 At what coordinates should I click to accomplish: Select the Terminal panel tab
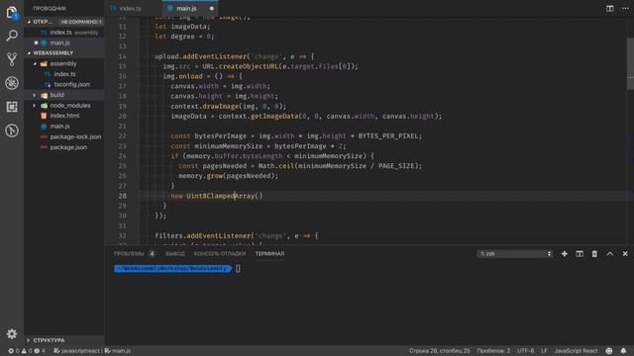(269, 253)
